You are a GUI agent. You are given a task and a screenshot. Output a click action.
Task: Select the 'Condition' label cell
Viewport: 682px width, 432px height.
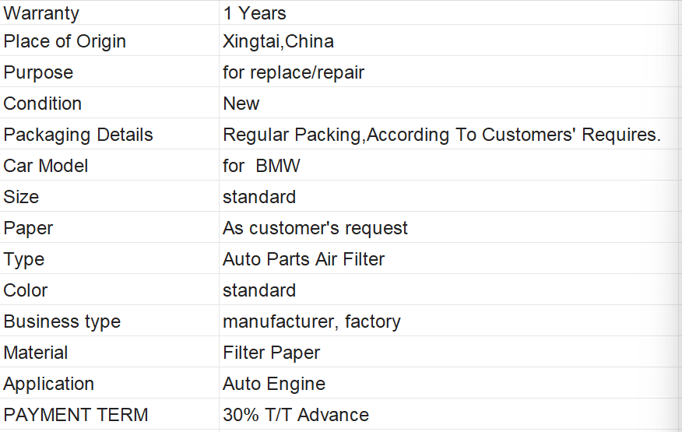coord(43,104)
